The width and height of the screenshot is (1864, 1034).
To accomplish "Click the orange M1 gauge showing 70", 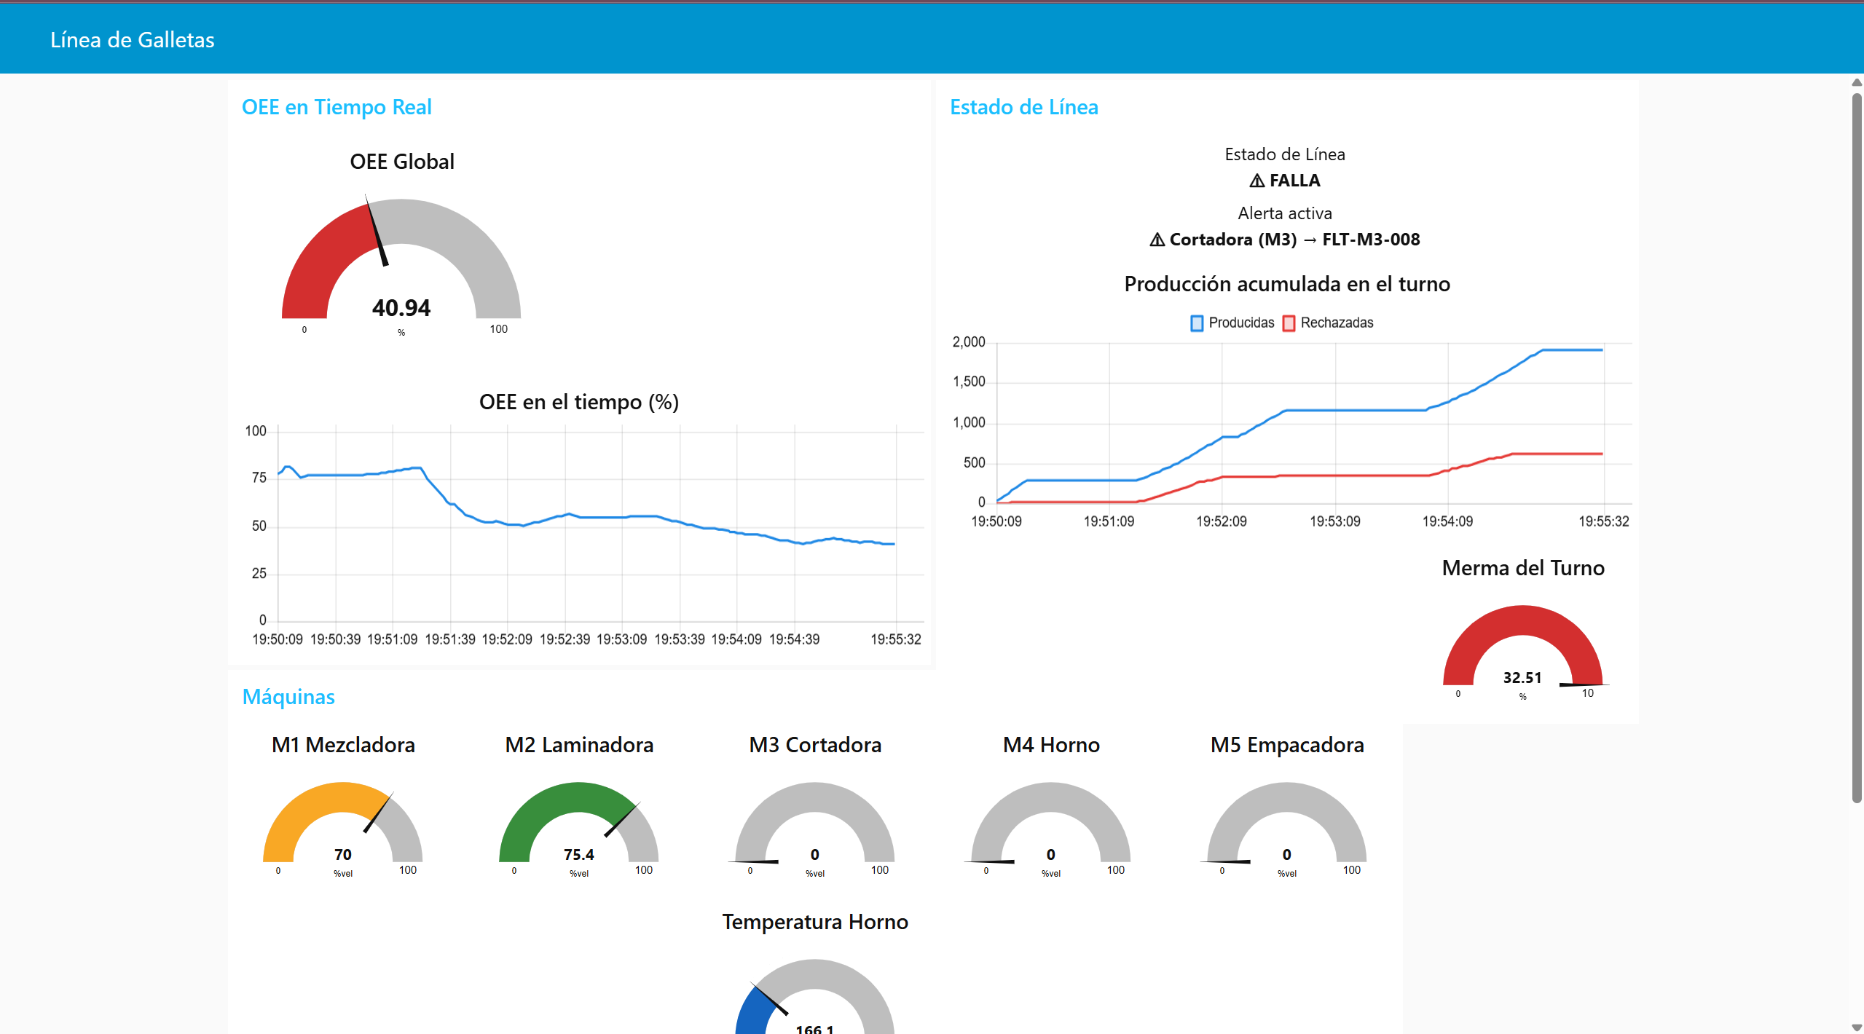I will pyautogui.click(x=343, y=829).
